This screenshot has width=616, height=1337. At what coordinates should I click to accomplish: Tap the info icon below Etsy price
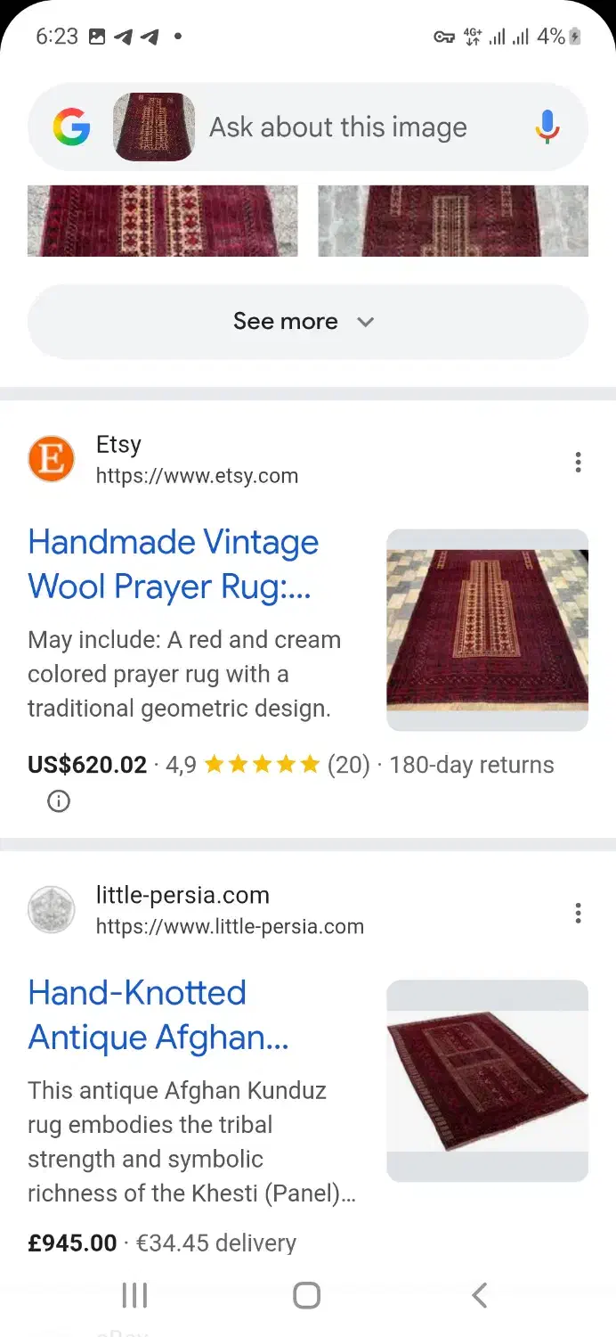59,801
